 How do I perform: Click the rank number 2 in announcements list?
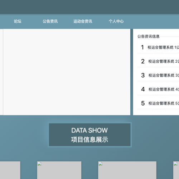coord(143,61)
